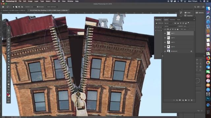Viewport: 211px width, 118px height.
Task: Switch to the first Untitled document tab
Action: pyautogui.click(x=14, y=10)
